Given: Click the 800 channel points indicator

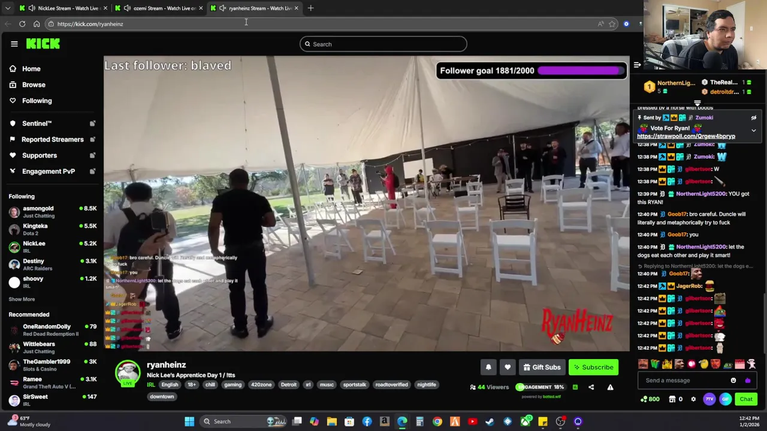Looking at the screenshot, I should (650, 399).
